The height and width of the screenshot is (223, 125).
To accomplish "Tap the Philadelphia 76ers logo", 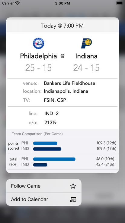I will [x=38, y=43].
